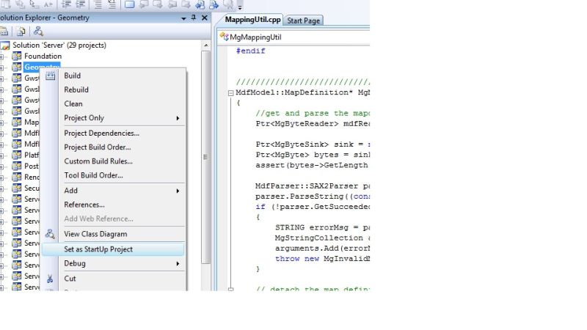Select the Foundation project in the tree

[43, 56]
